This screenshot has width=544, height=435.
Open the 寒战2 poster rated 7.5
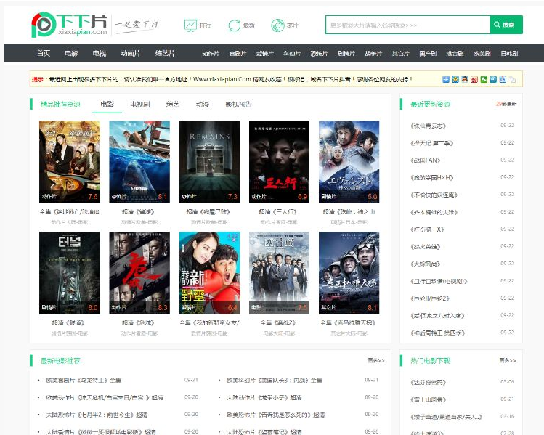tap(280, 273)
